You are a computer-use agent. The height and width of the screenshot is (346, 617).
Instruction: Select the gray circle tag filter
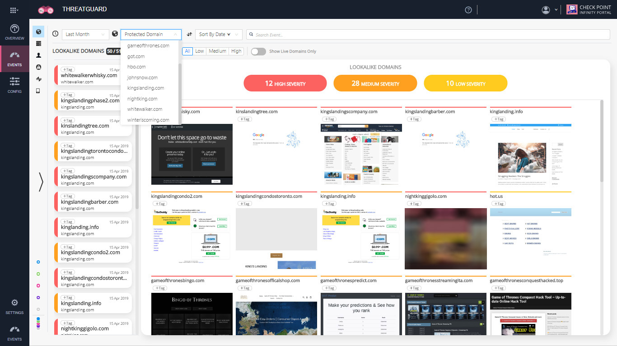point(38,309)
